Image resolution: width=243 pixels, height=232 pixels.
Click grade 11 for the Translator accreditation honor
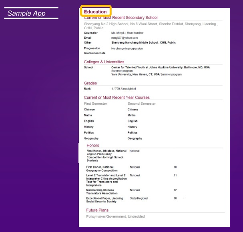click(175, 175)
